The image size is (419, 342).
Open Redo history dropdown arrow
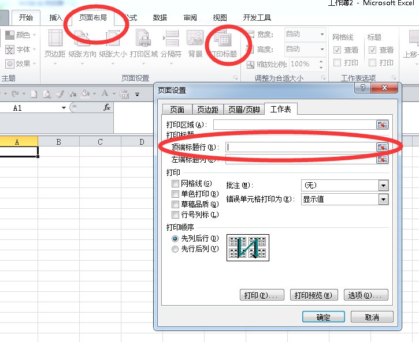coord(24,94)
